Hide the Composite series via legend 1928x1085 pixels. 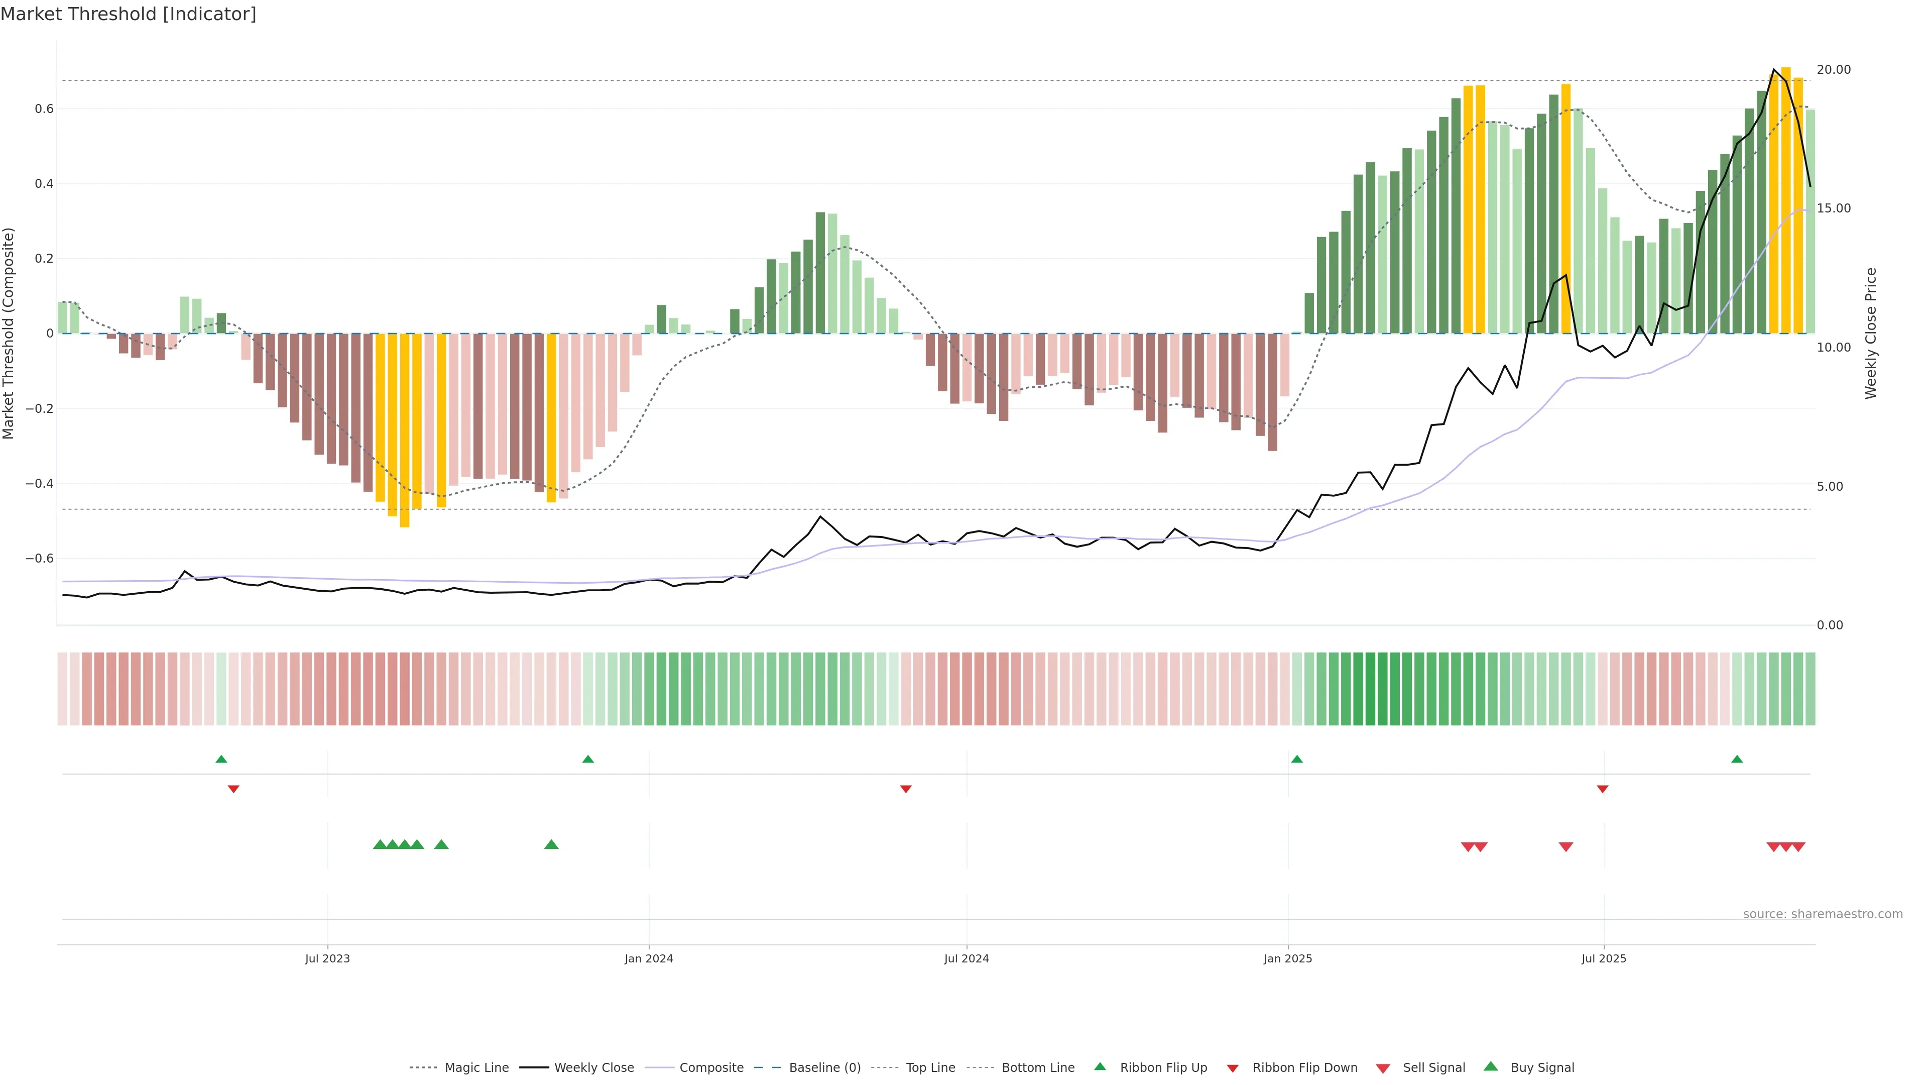(x=711, y=1068)
